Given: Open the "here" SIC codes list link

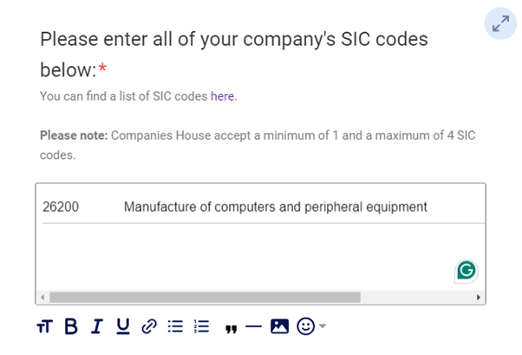Looking at the screenshot, I should pyautogui.click(x=223, y=96).
